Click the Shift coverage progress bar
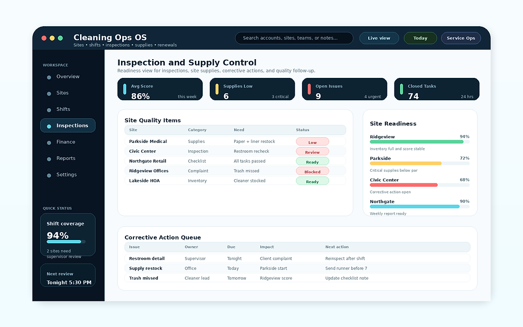This screenshot has width=523, height=327. [x=66, y=242]
